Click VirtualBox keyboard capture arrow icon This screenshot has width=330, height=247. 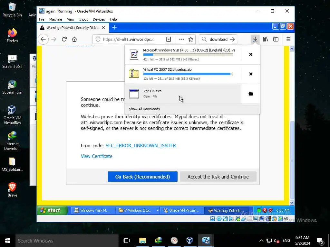pos(280,219)
